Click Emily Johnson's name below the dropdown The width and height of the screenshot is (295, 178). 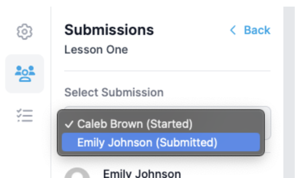click(142, 174)
